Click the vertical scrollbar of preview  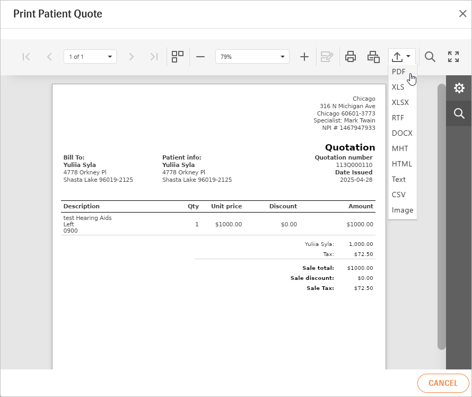pyautogui.click(x=441, y=217)
